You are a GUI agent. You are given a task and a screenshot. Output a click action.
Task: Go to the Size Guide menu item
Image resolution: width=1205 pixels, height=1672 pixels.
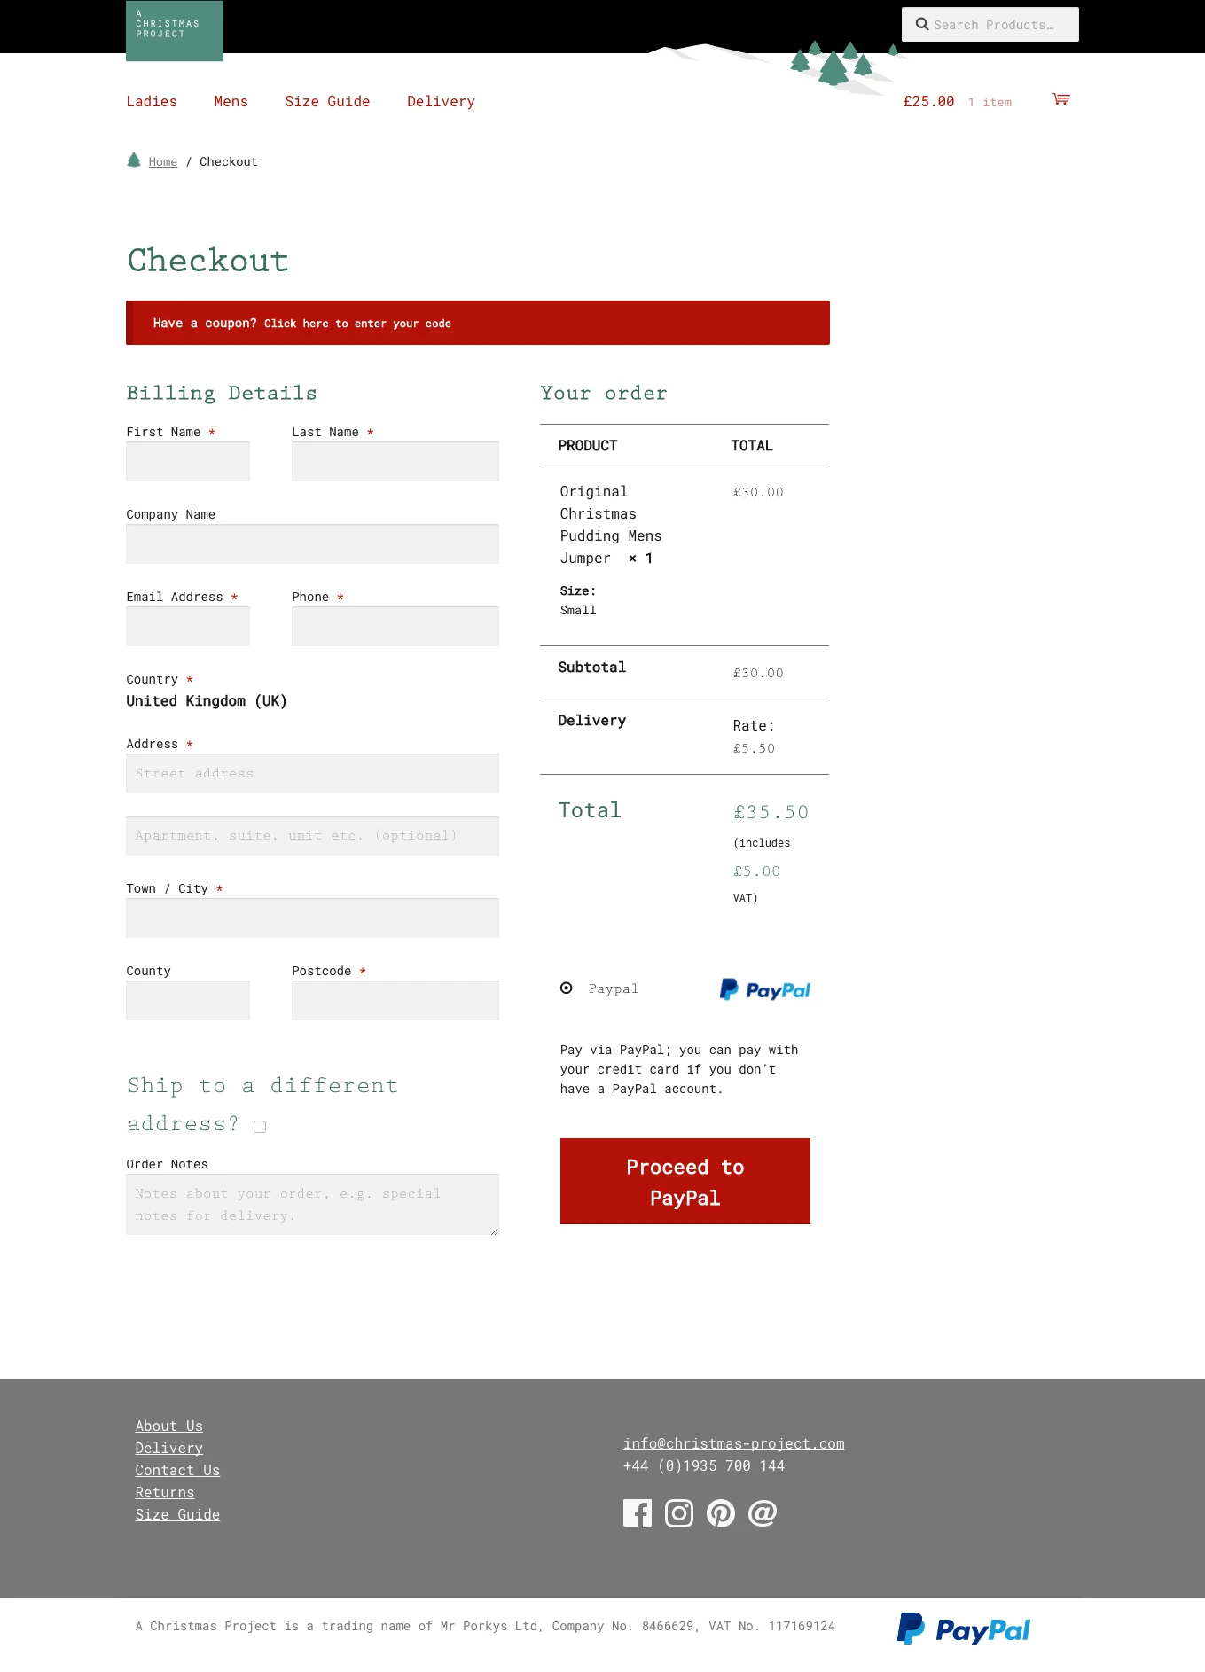click(x=327, y=102)
